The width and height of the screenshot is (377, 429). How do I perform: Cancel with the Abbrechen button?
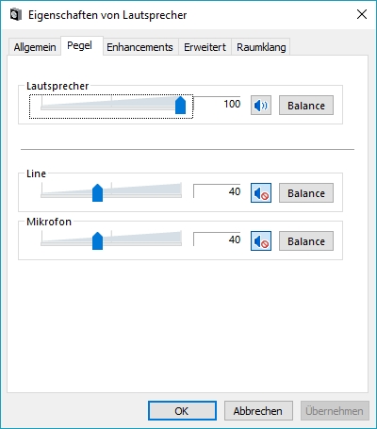coord(258,411)
